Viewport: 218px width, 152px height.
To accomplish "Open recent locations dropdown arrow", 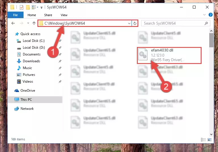I will 28,23.
